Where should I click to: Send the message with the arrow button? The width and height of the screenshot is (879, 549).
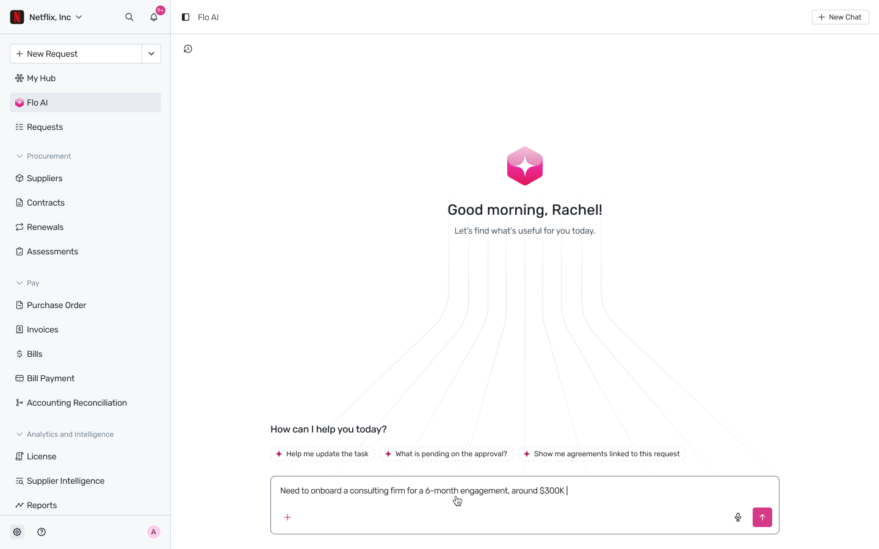click(x=762, y=517)
